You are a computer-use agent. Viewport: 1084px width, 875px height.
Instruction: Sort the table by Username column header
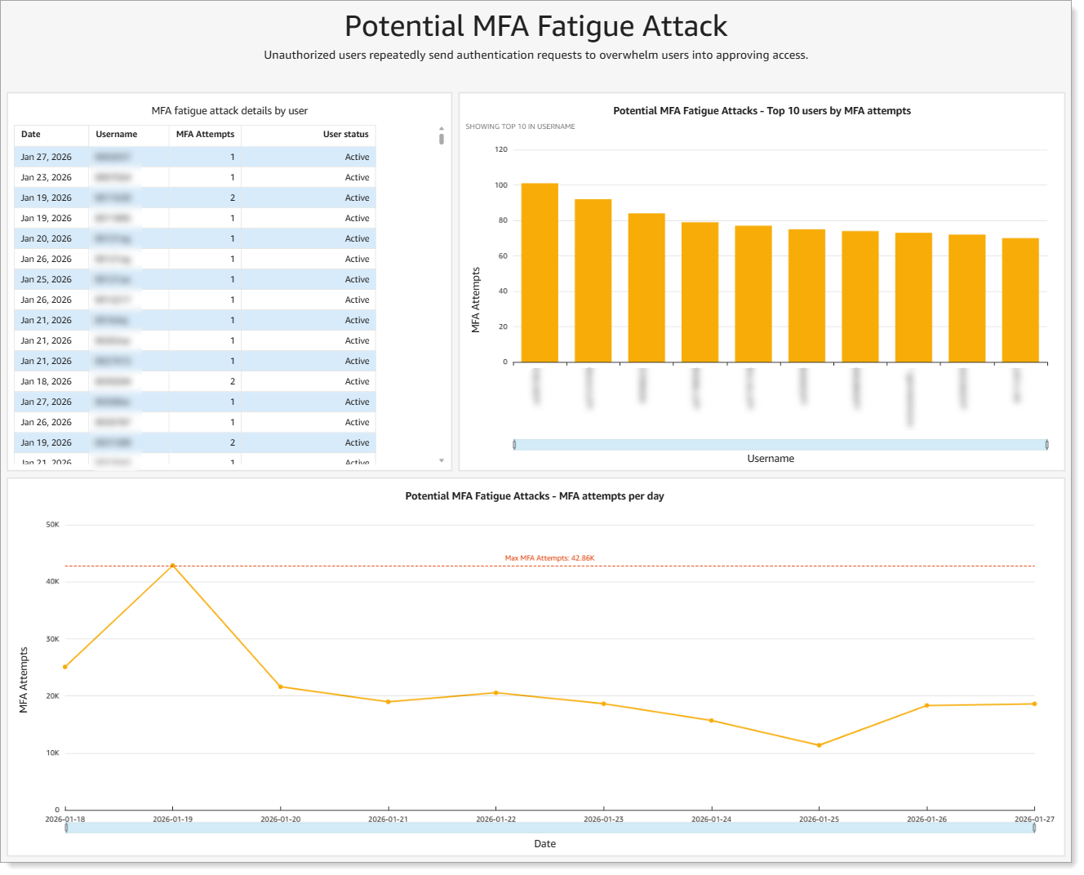pos(117,134)
